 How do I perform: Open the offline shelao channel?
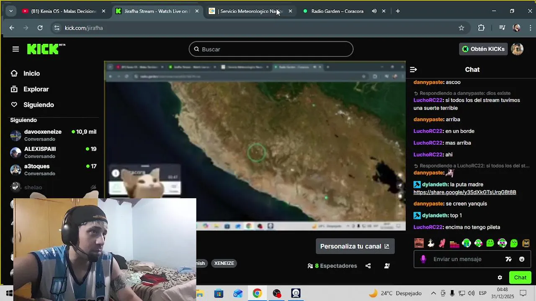(x=53, y=187)
